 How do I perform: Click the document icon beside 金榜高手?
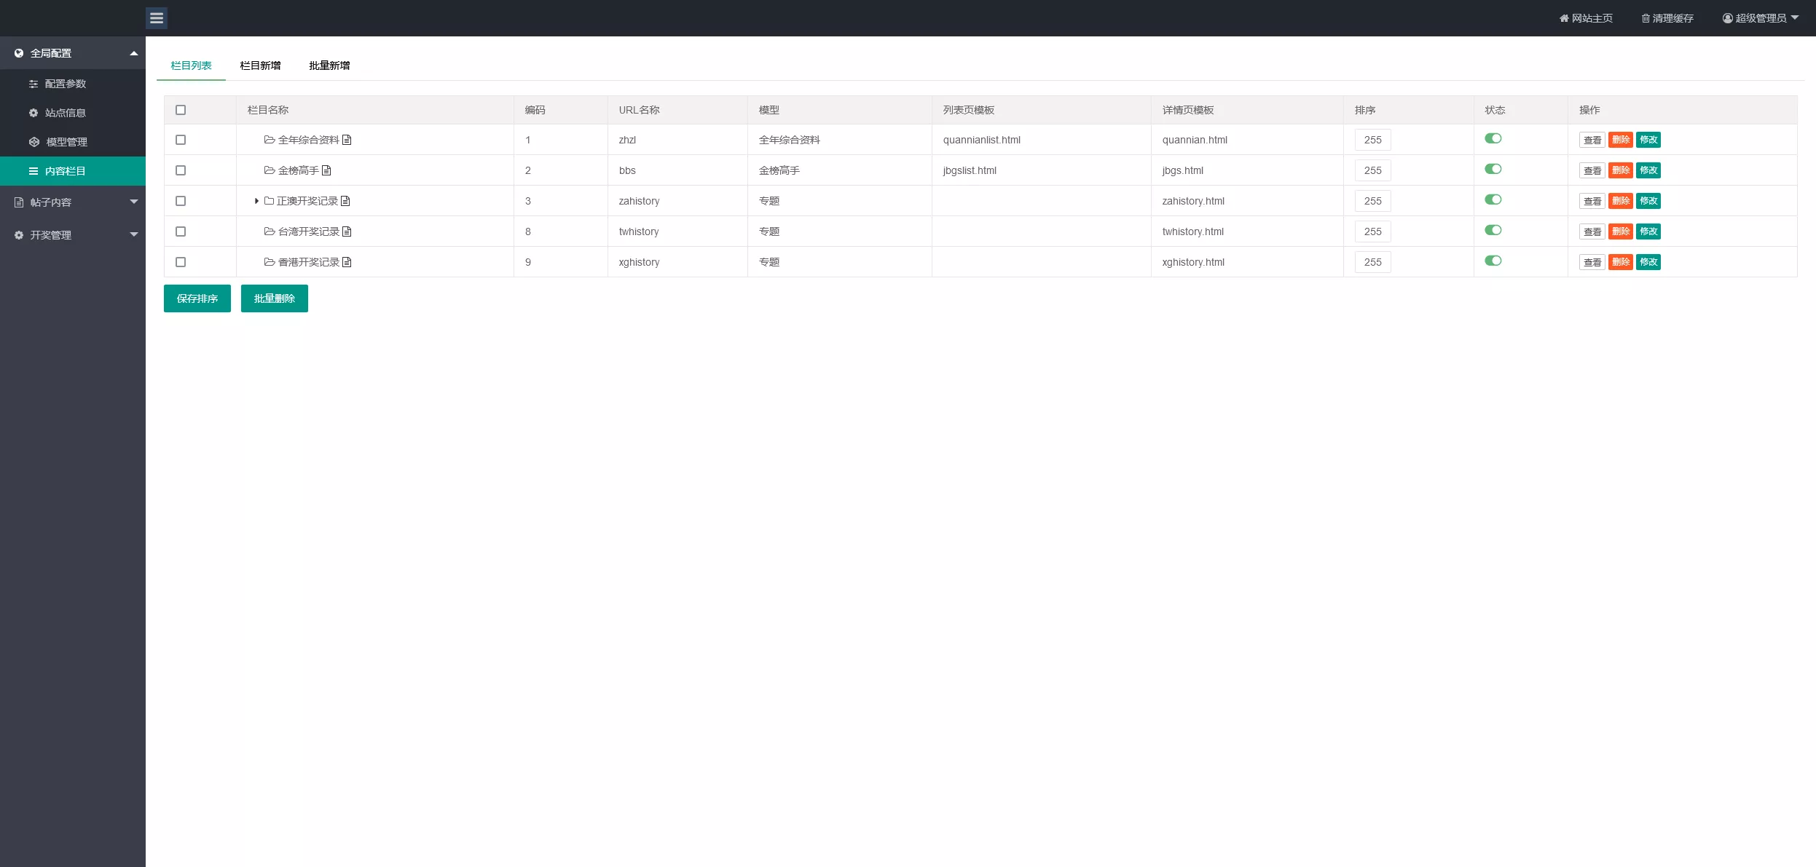point(326,170)
